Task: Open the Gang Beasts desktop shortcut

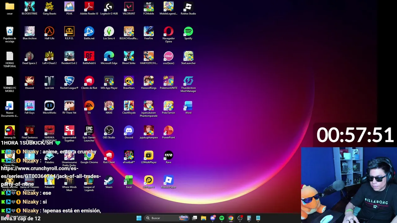Action: 49,8
